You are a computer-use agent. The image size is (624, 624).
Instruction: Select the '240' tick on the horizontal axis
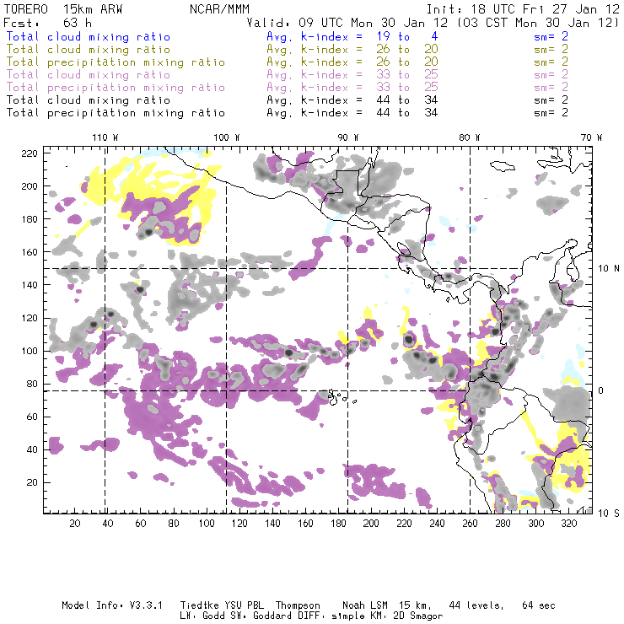tap(437, 524)
